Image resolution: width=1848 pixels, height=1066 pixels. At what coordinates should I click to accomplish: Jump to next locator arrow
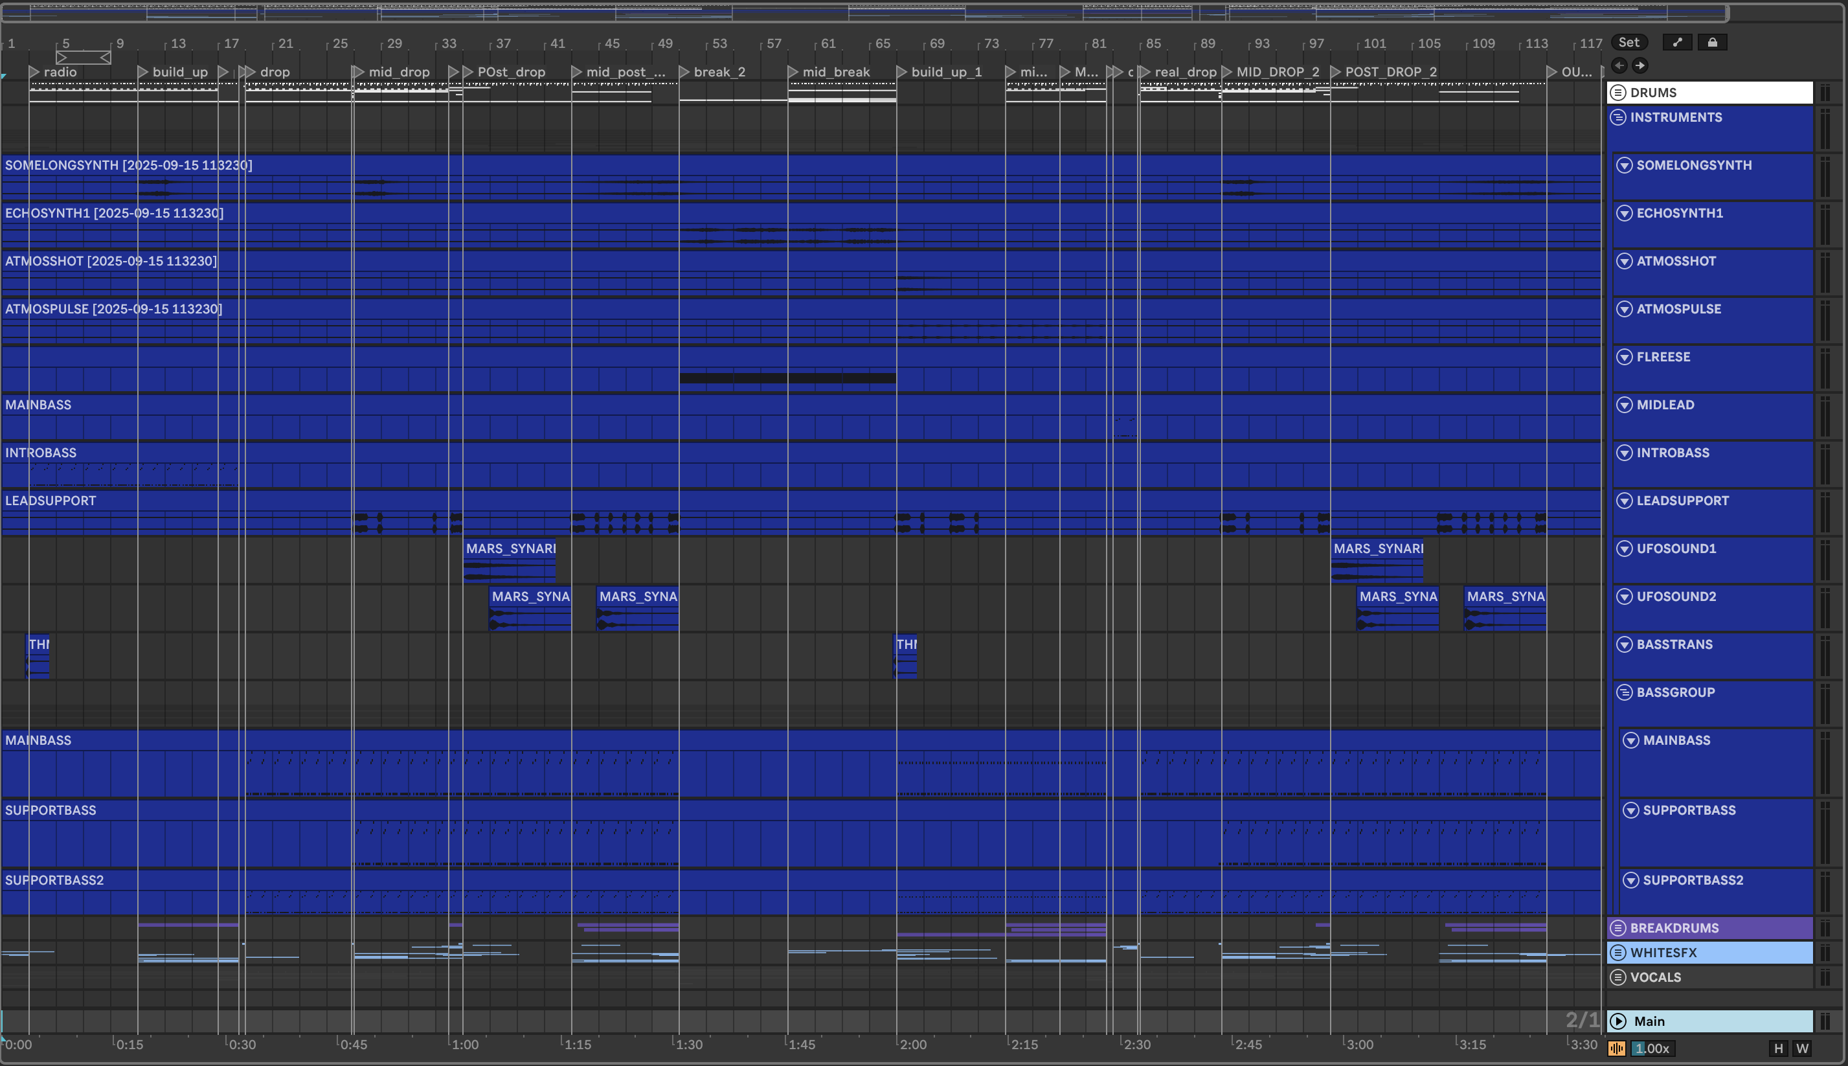coord(1640,66)
